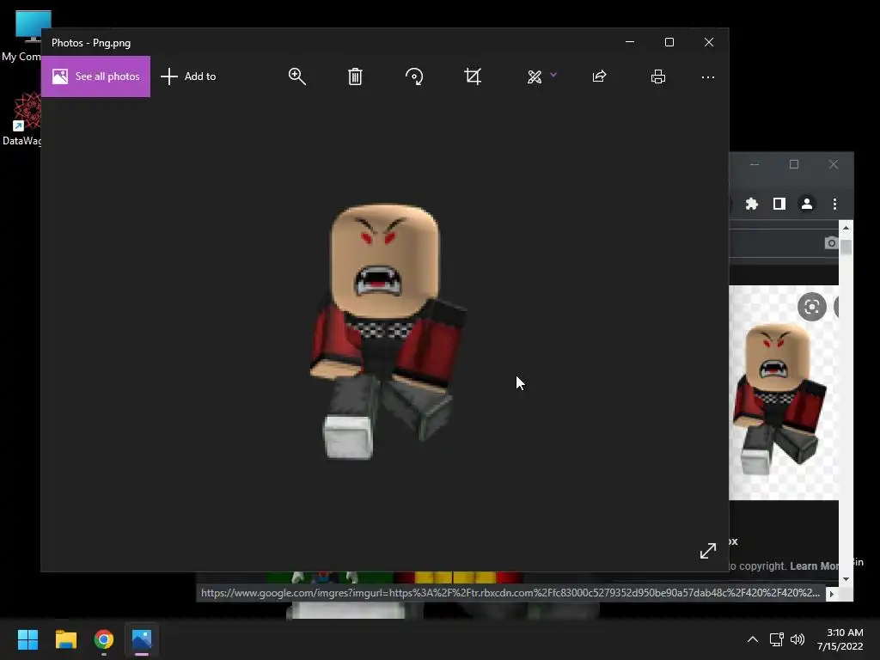Open the Add to menu

188,76
